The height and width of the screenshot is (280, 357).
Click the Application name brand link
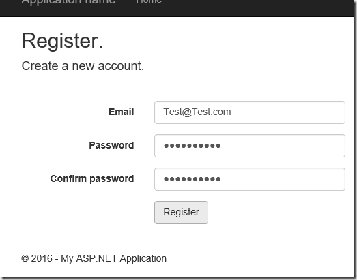(68, 2)
